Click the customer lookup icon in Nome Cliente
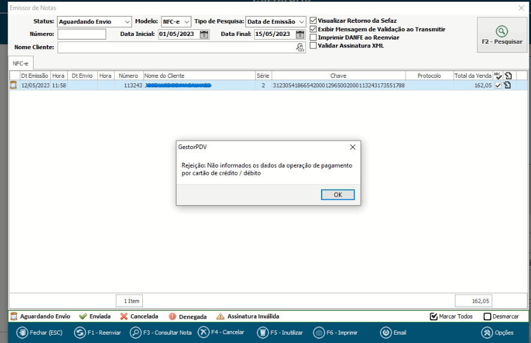531x343 pixels. coord(300,47)
